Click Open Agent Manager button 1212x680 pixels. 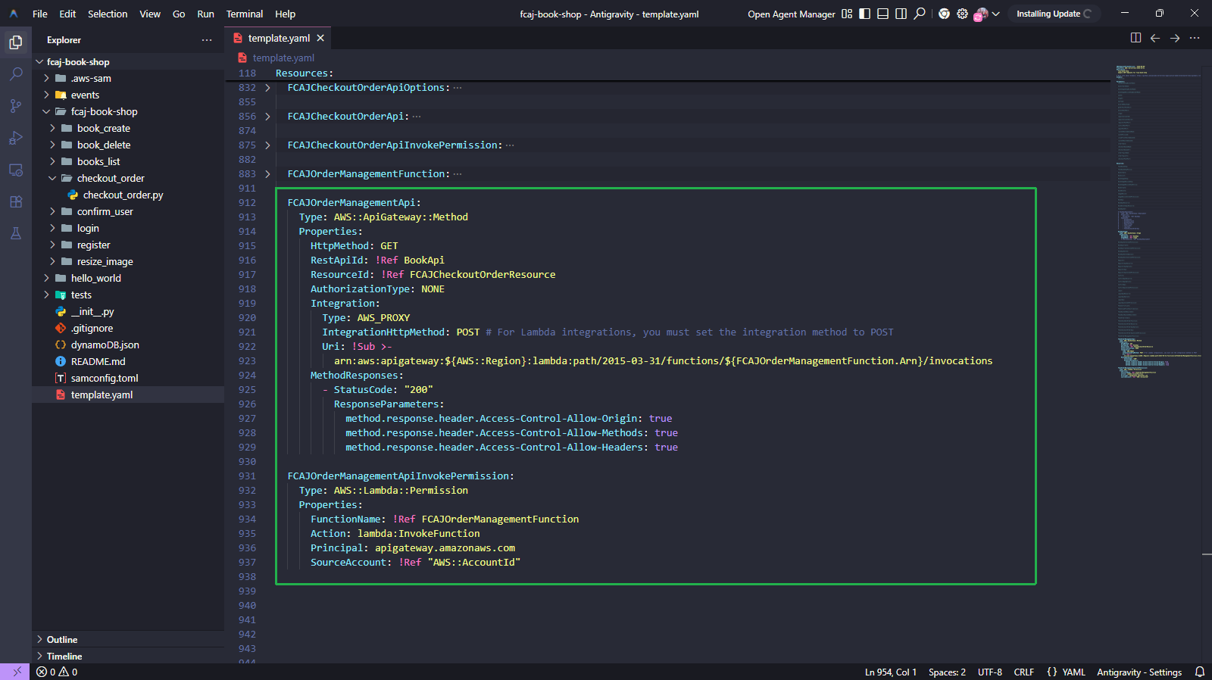coord(792,14)
